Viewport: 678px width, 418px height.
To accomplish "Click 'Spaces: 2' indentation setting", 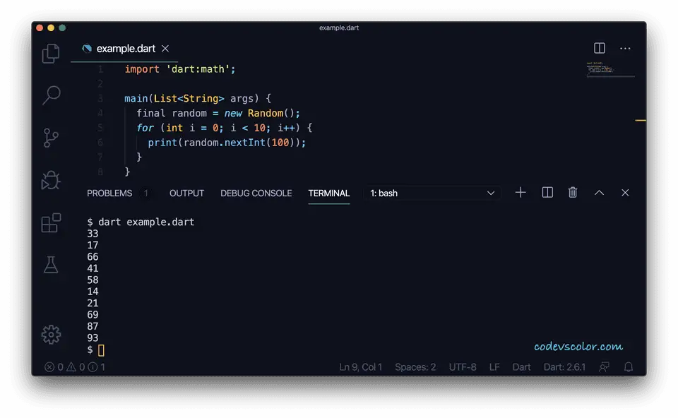I will pyautogui.click(x=415, y=367).
